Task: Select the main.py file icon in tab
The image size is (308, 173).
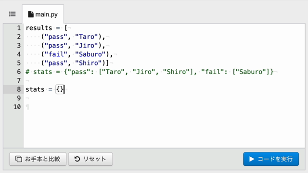Action: (x=31, y=14)
